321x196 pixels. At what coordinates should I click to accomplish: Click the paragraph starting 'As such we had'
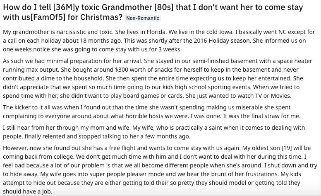pyautogui.click(x=158, y=78)
